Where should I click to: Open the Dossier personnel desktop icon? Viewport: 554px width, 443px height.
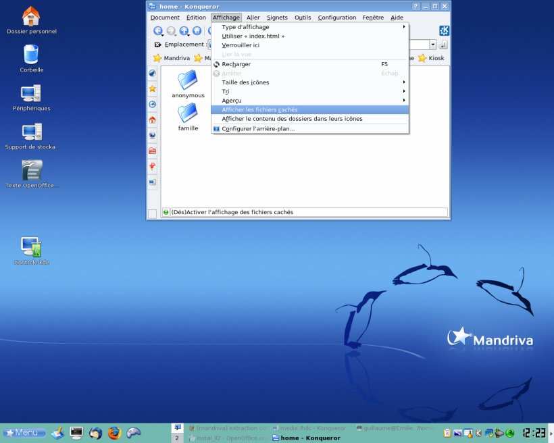(32, 20)
